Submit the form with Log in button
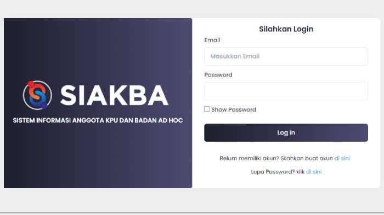The image size is (384, 215). (286, 132)
